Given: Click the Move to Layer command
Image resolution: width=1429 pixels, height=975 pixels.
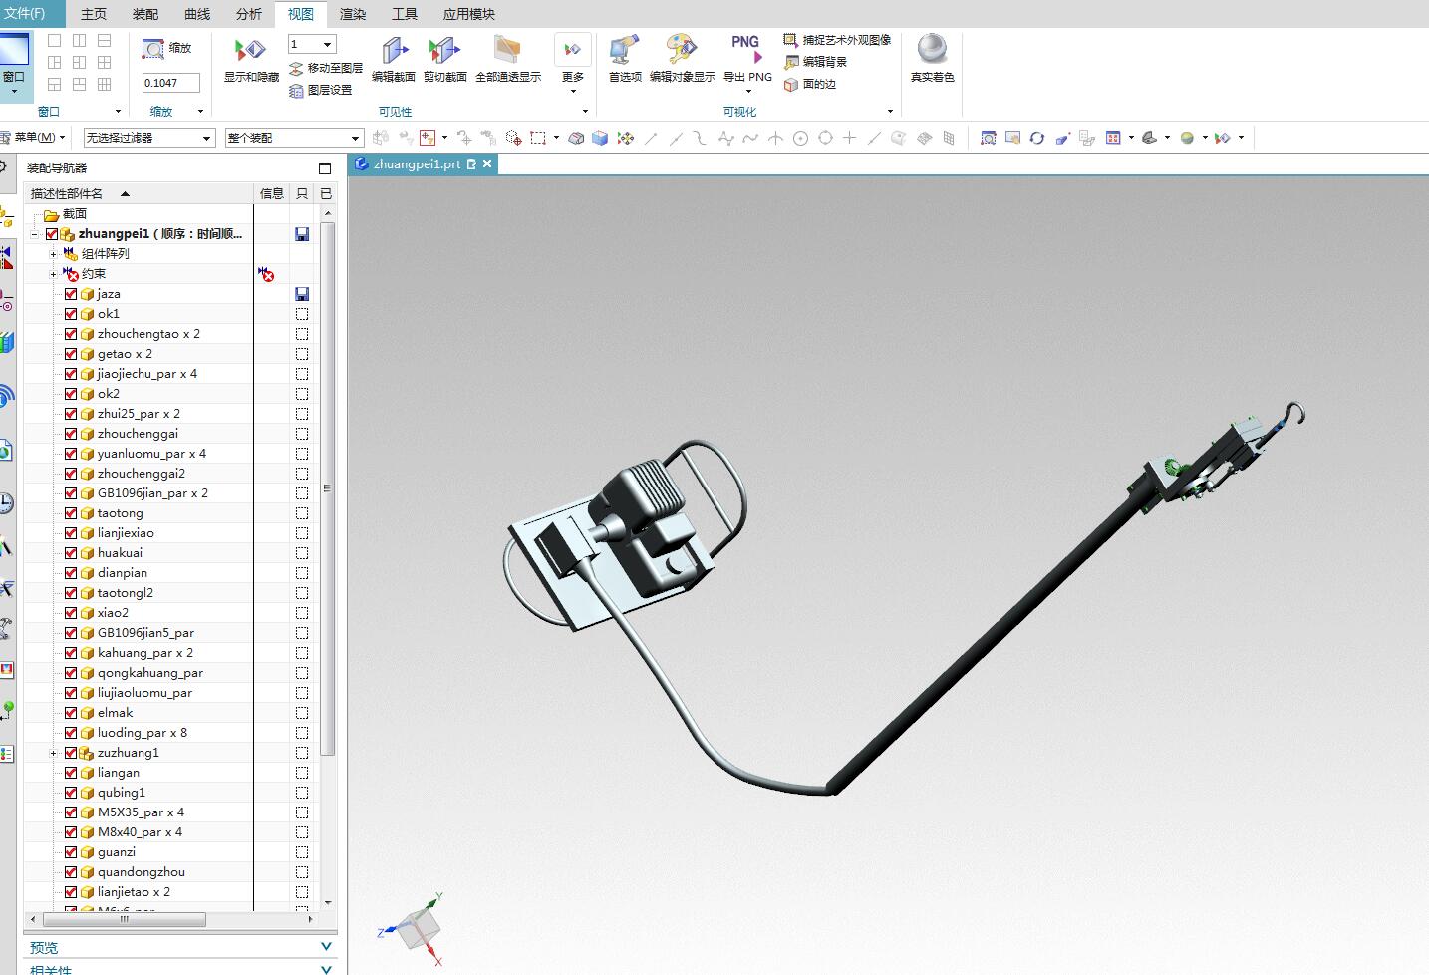Looking at the screenshot, I should [x=326, y=68].
